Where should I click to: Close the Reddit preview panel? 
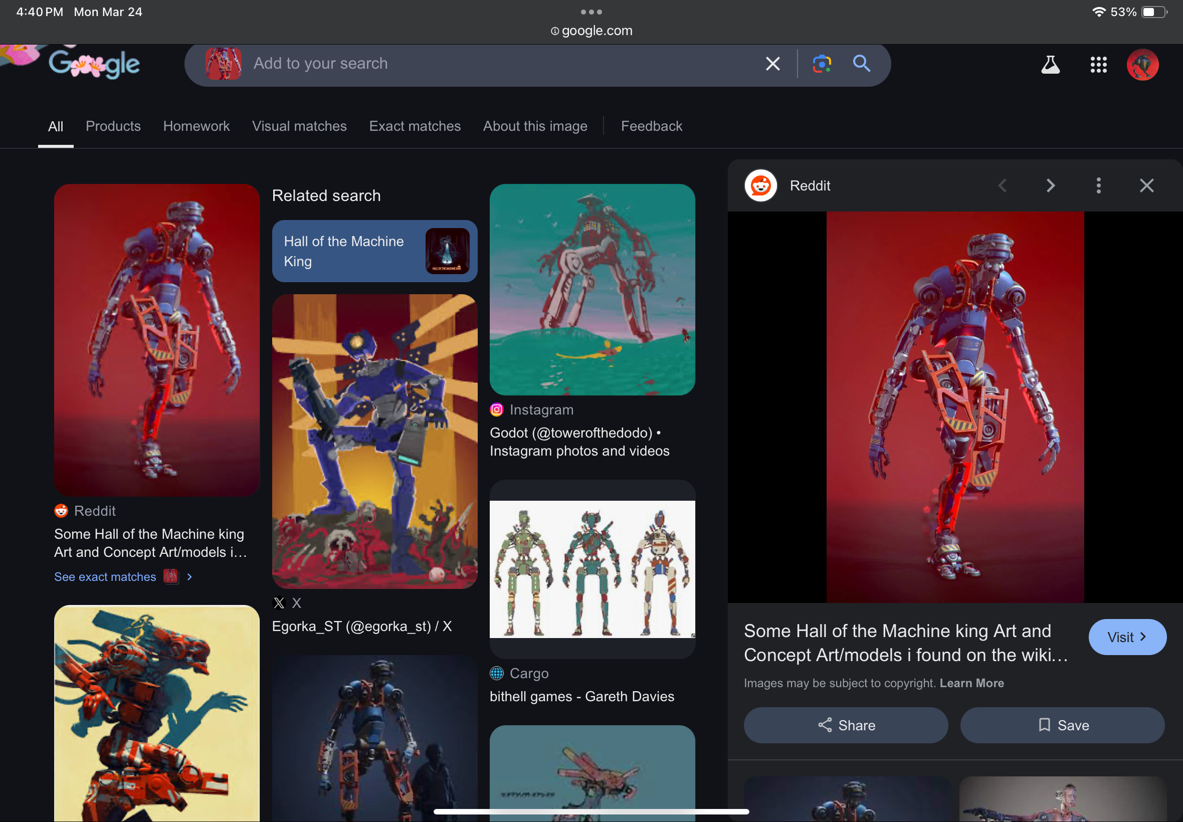pyautogui.click(x=1146, y=185)
